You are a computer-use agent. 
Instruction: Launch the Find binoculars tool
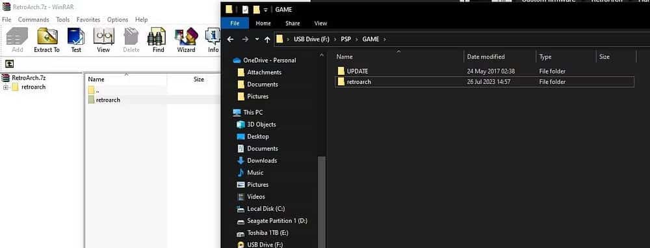click(158, 40)
